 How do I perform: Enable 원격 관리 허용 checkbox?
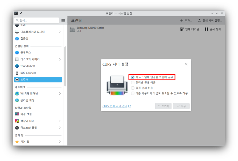click(133, 88)
